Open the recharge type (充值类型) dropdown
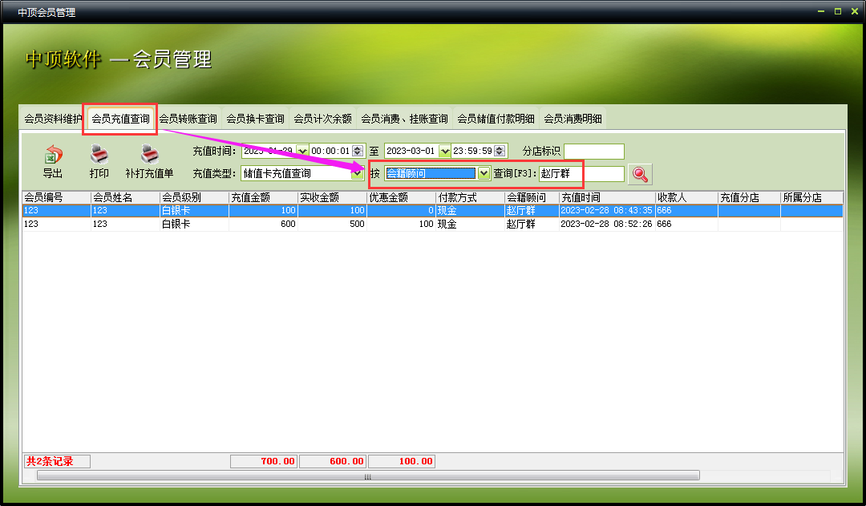 tap(357, 173)
